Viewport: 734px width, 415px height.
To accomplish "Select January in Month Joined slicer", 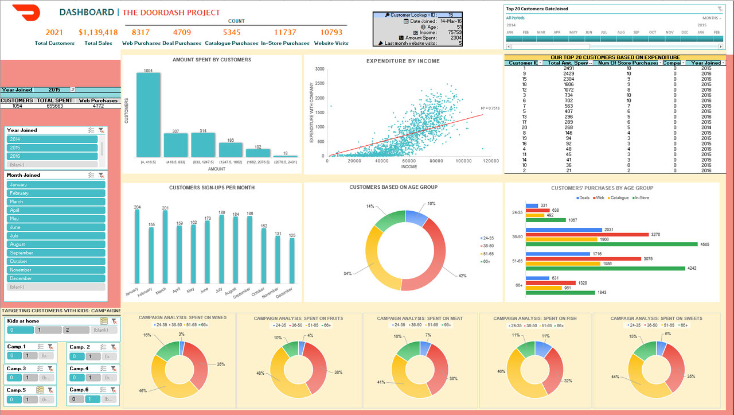I will tap(56, 185).
